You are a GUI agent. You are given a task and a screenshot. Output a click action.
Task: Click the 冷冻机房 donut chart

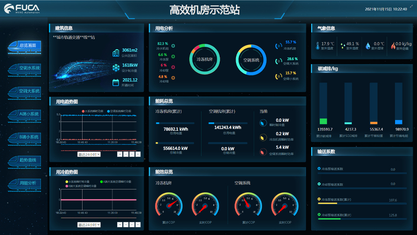204,60
